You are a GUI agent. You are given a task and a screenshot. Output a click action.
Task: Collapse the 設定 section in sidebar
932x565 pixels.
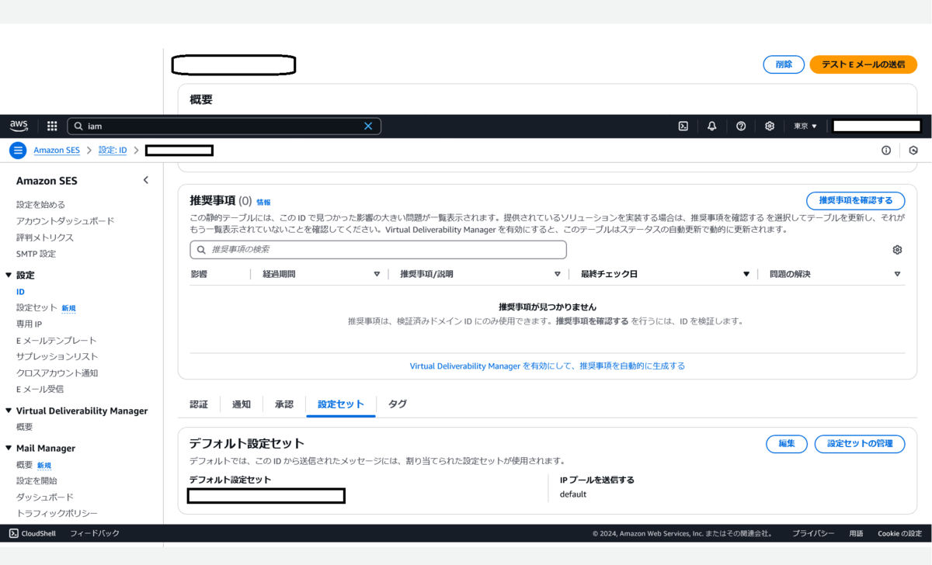point(9,276)
